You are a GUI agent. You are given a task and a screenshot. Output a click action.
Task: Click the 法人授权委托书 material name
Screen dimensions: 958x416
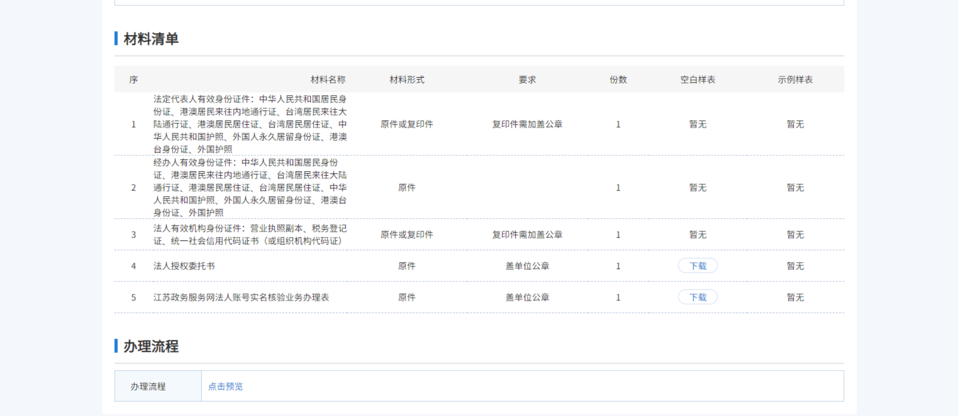[184, 266]
